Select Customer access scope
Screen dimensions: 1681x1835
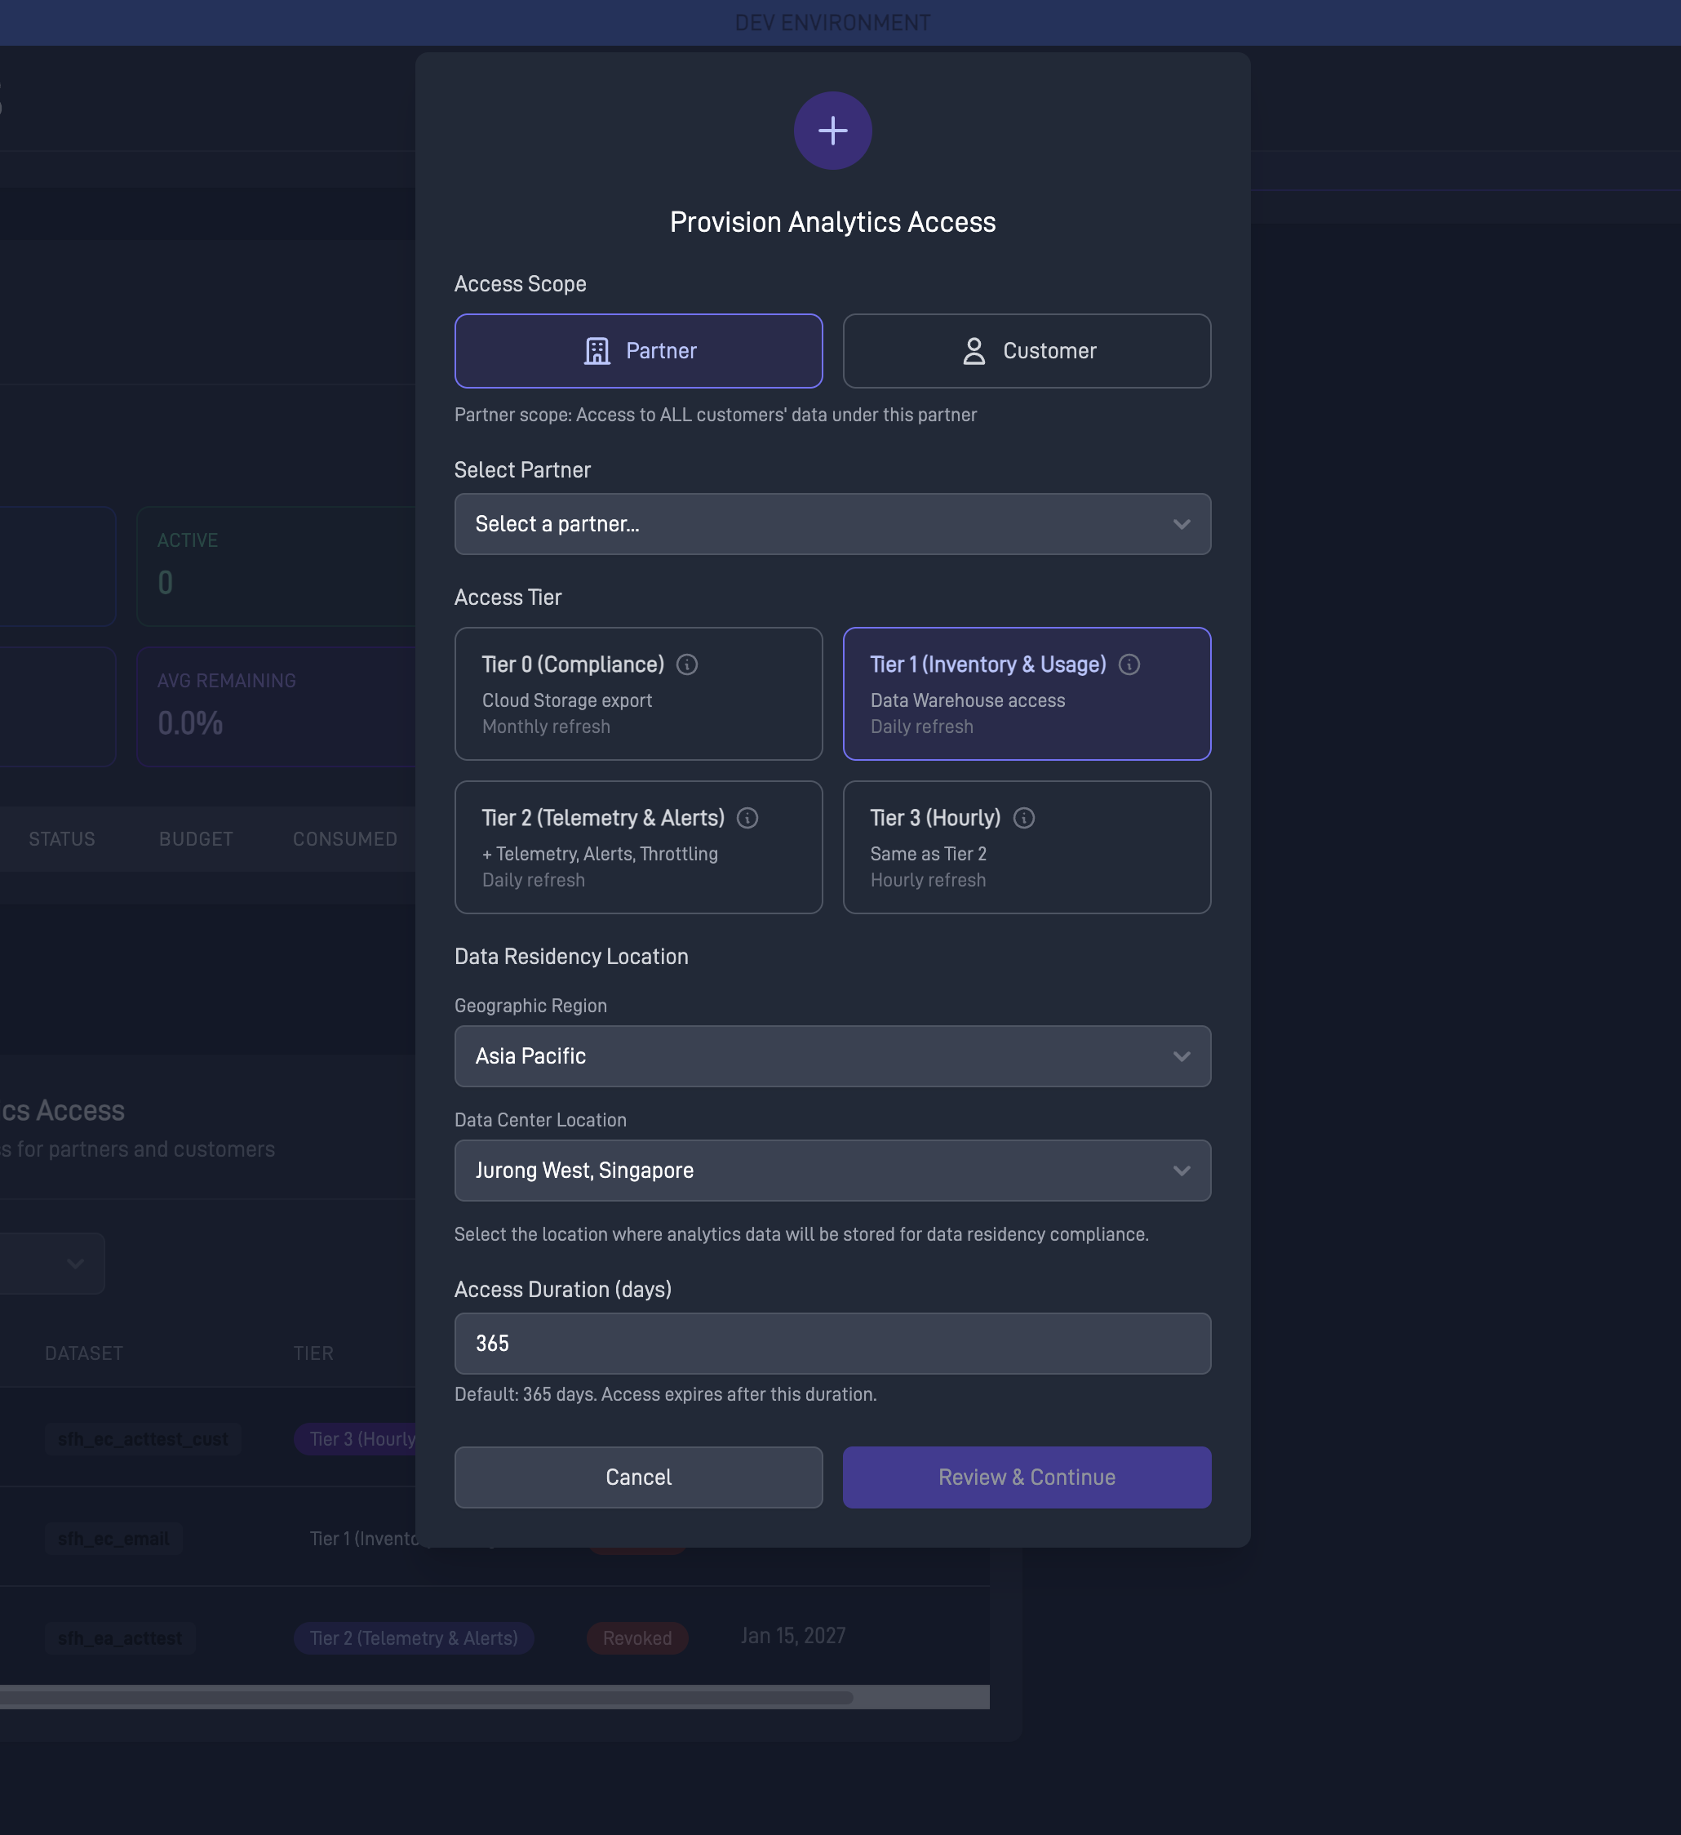coord(1026,351)
